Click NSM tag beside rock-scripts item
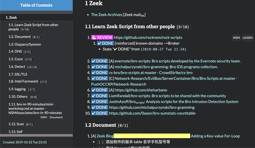Viewport: 255px width, 148px height. (236, 38)
